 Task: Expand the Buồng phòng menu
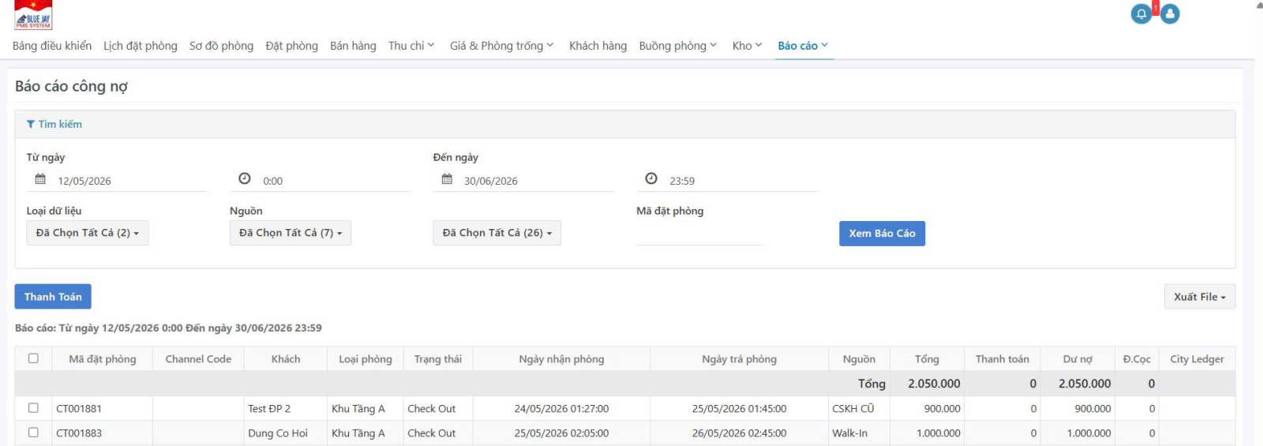coord(678,46)
